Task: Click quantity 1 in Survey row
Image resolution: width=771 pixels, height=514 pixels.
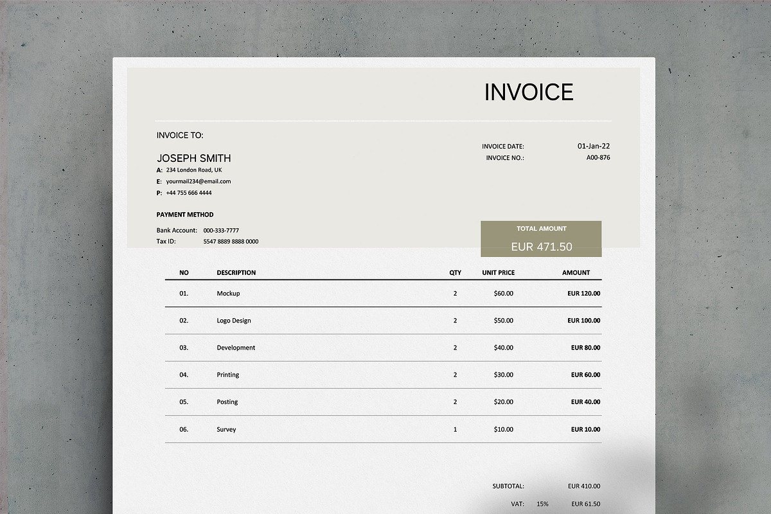Action: [456, 429]
